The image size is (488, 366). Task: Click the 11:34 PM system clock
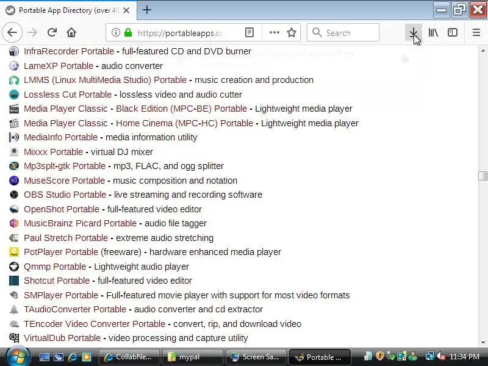(464, 357)
